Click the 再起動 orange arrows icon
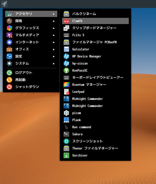This screenshot has height=184, width=156. click(9, 80)
